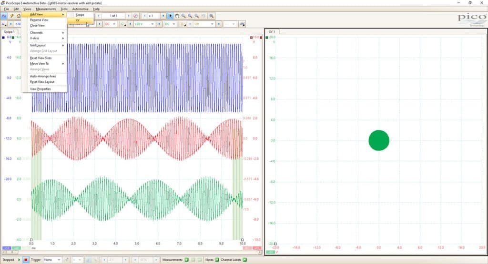Open the Tools menu

(64, 9)
